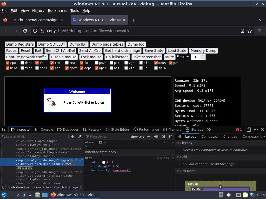Open the Computed sidebar tab
The width and height of the screenshot is (266, 199).
click(x=210, y=137)
